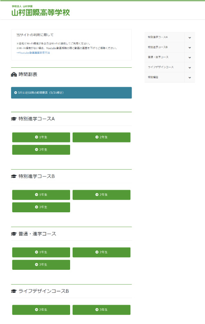Click the 山村国際高等学校 logo
Screen dimensions: 205x324
tap(41, 11)
